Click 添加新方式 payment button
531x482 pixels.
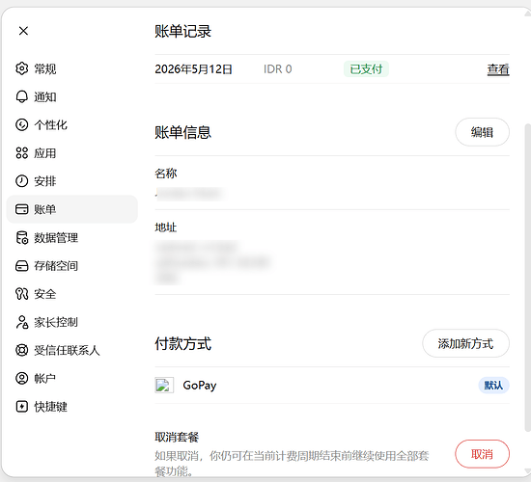pos(465,343)
